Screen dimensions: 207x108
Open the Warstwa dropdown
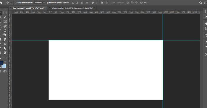[40, 3]
